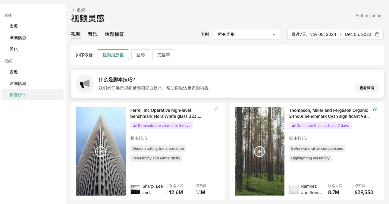This screenshot has height=204, width=389.
Task: Expand the 所有类别 category dropdown
Action: tap(247, 34)
